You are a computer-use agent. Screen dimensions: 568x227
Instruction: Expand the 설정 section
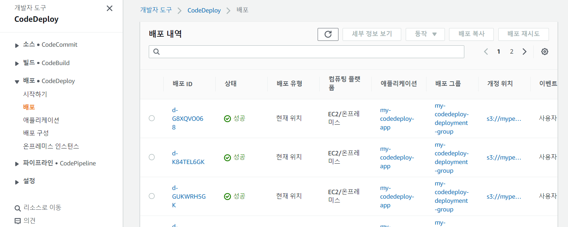coord(17,182)
